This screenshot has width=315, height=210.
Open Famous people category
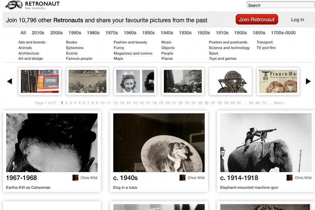pos(79,58)
